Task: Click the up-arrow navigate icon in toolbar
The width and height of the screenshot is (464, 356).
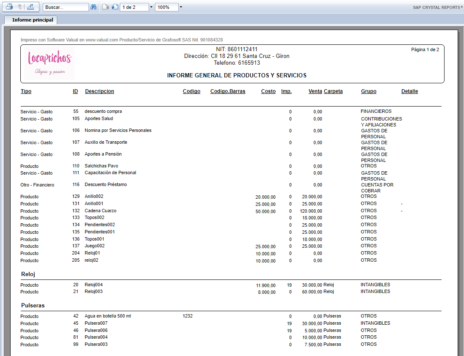Action: [x=20, y=7]
